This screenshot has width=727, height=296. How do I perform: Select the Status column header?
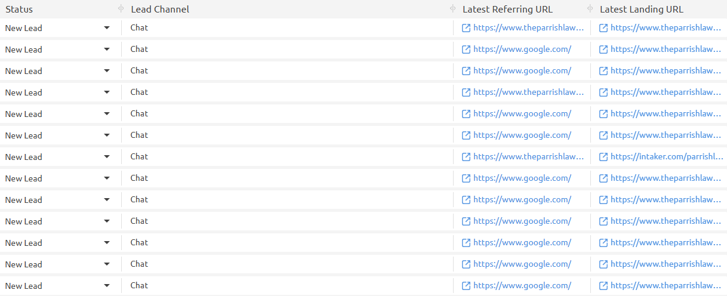pos(19,10)
